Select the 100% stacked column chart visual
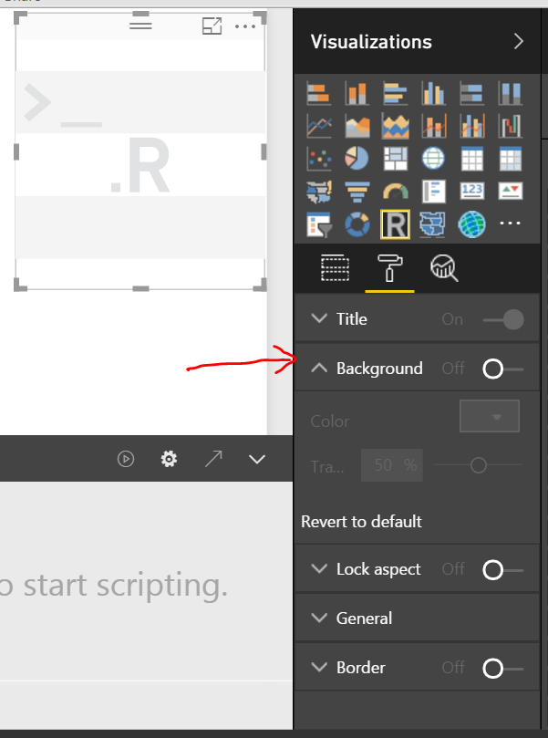Viewport: 548px width, 738px height. click(511, 93)
